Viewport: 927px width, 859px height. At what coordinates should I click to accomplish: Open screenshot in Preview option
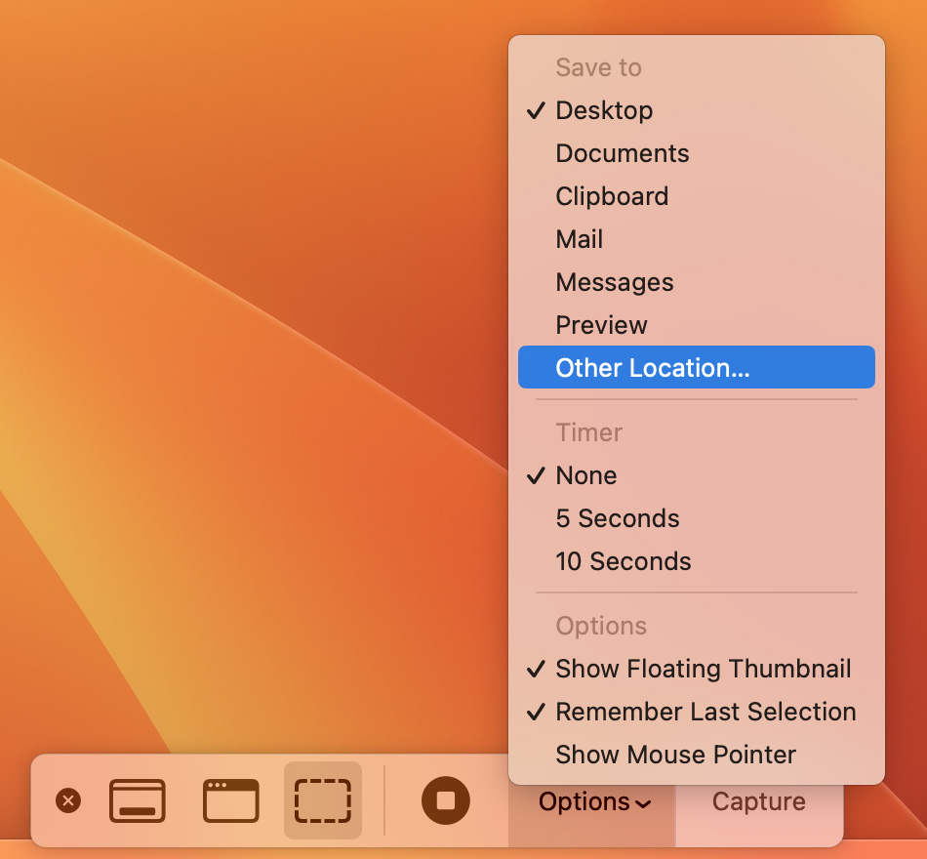click(697, 325)
